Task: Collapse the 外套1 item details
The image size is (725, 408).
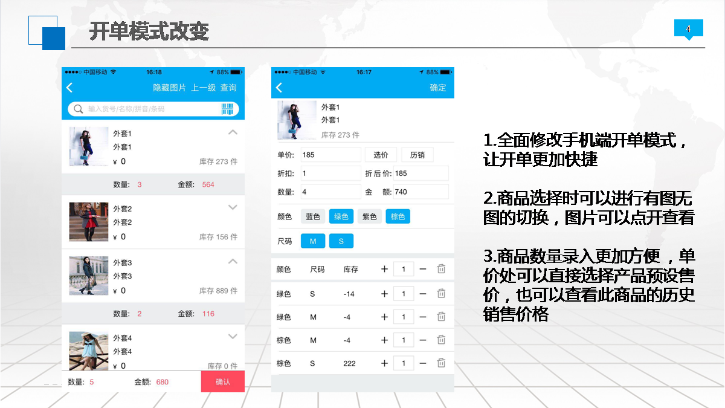Action: pyautogui.click(x=233, y=132)
